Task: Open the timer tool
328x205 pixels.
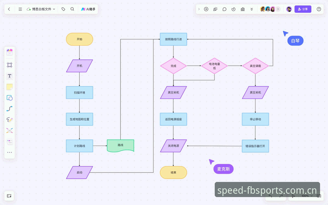Action: pyautogui.click(x=233, y=9)
